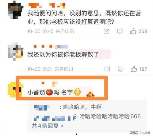Like the comment with 187 likes
Image resolution: width=153 pixels, height=136 pixels.
click(x=134, y=69)
